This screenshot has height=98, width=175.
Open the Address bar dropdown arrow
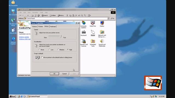pos(108,19)
